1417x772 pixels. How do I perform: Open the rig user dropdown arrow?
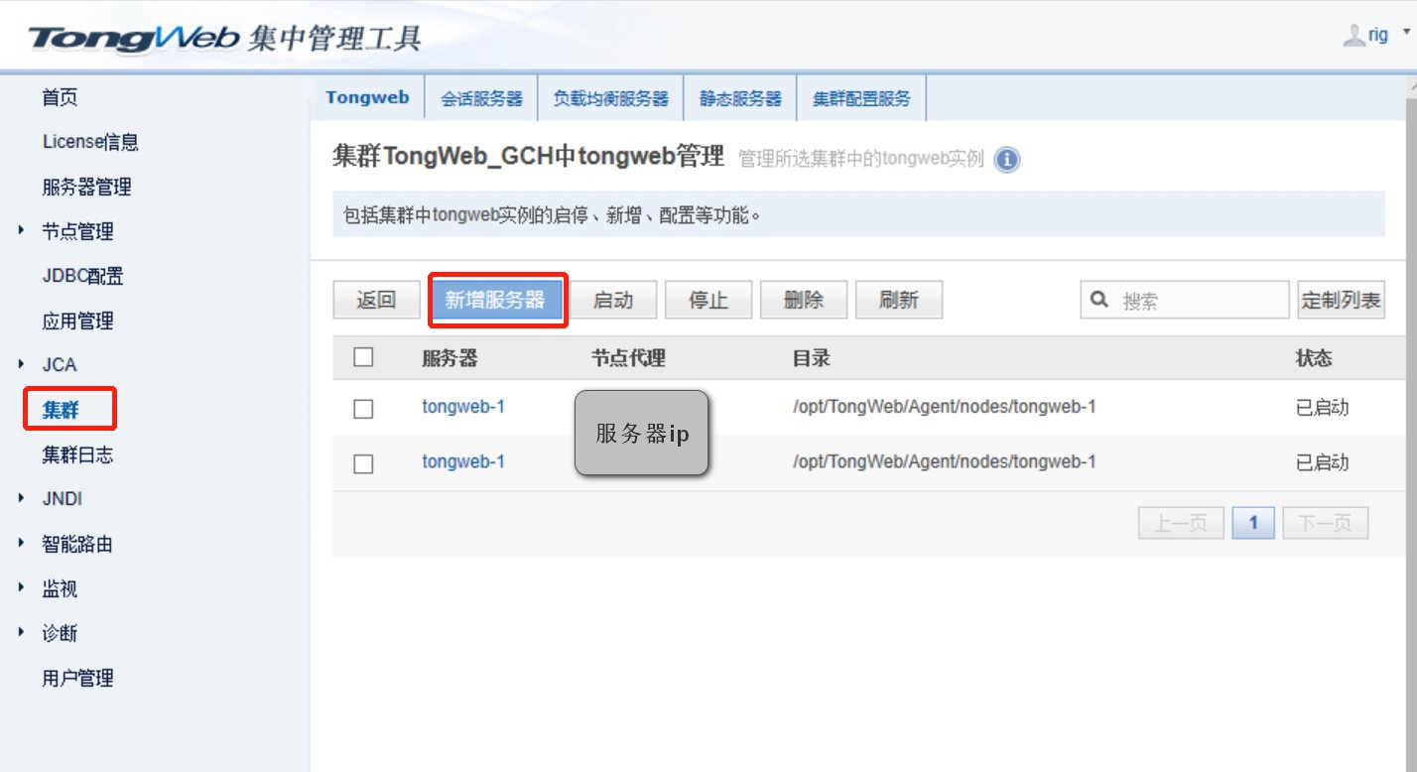(x=1406, y=33)
